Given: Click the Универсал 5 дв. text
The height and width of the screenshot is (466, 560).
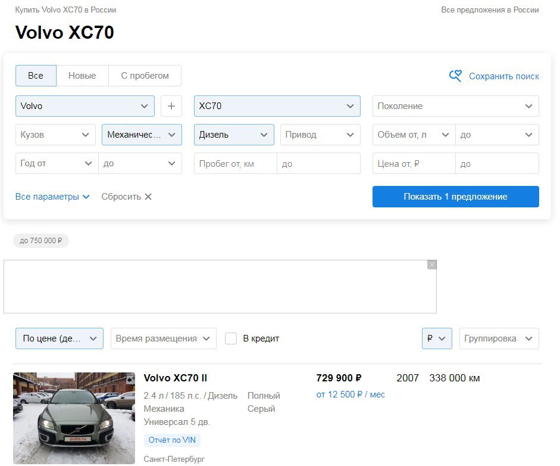Looking at the screenshot, I should (x=177, y=422).
